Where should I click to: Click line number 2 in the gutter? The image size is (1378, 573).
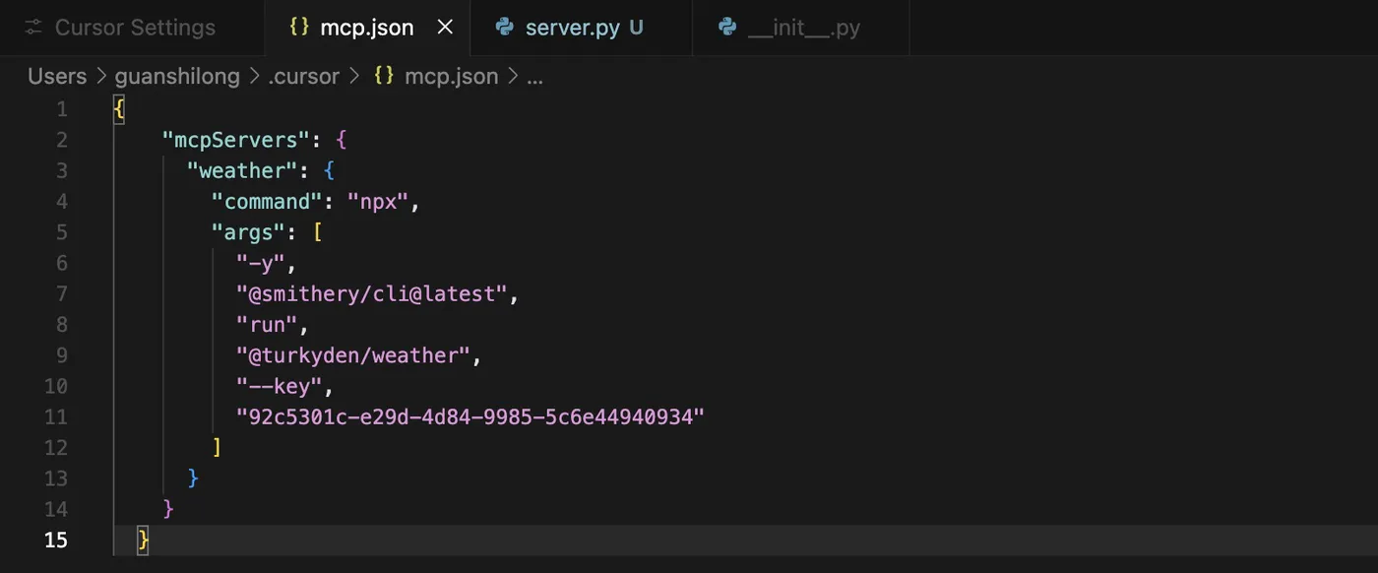point(62,140)
